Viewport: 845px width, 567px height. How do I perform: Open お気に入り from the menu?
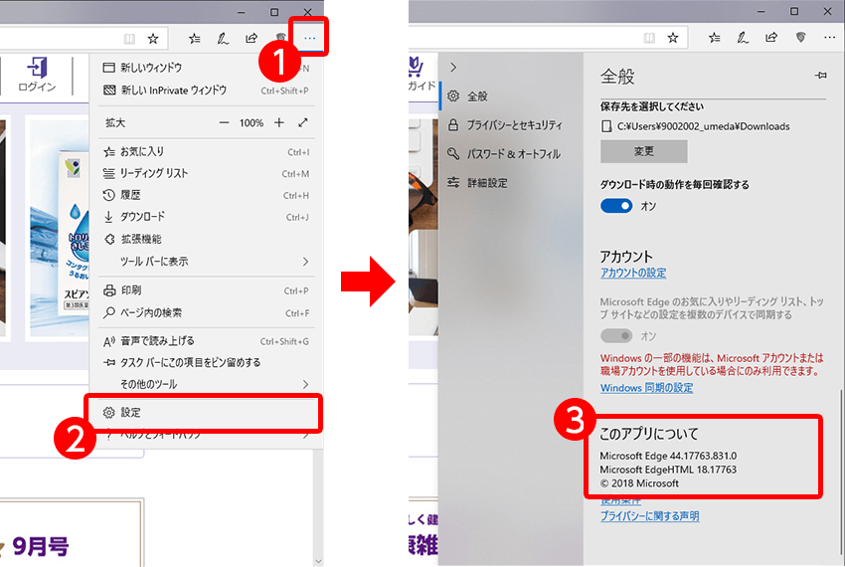(206, 151)
